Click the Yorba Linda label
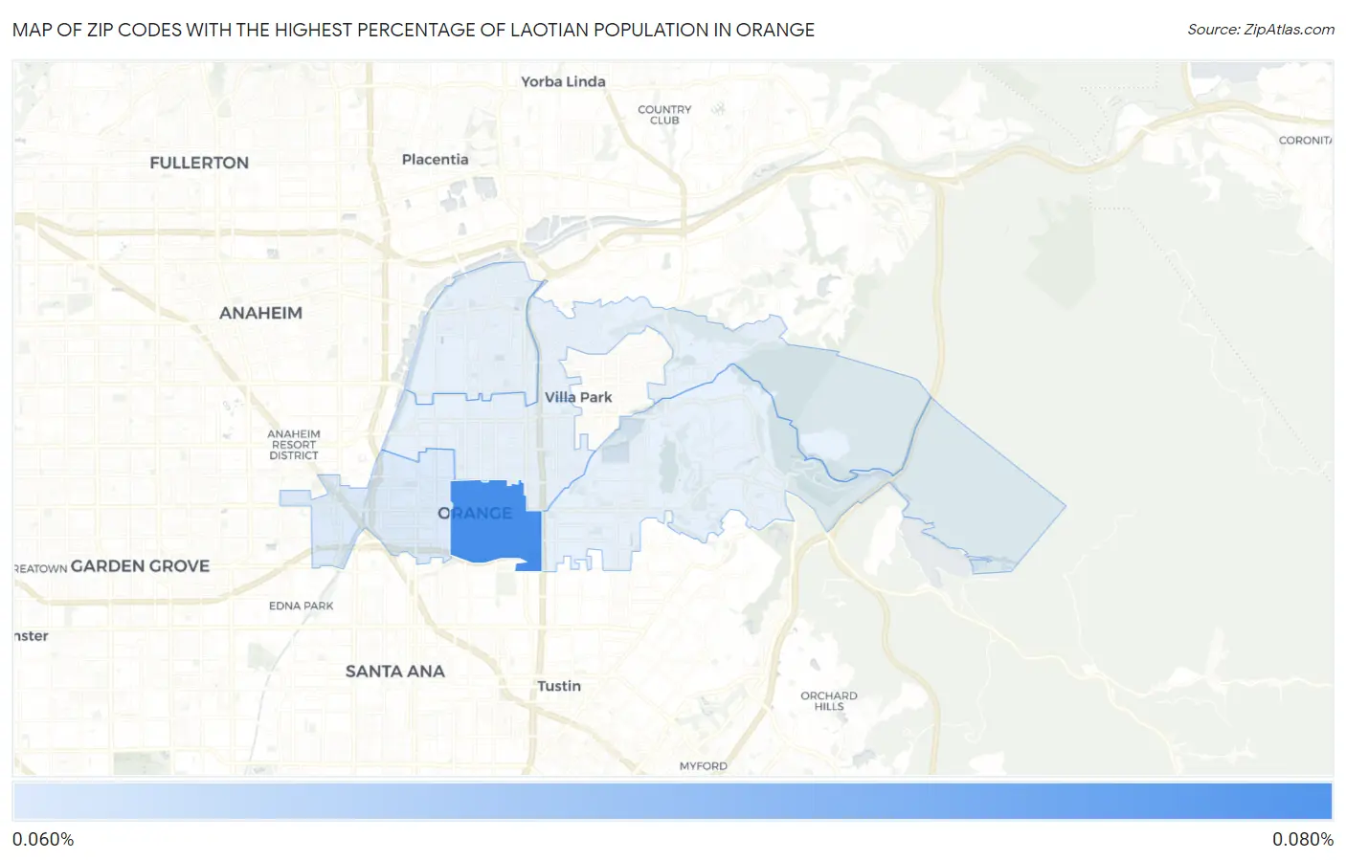The image size is (1346, 860). (563, 81)
